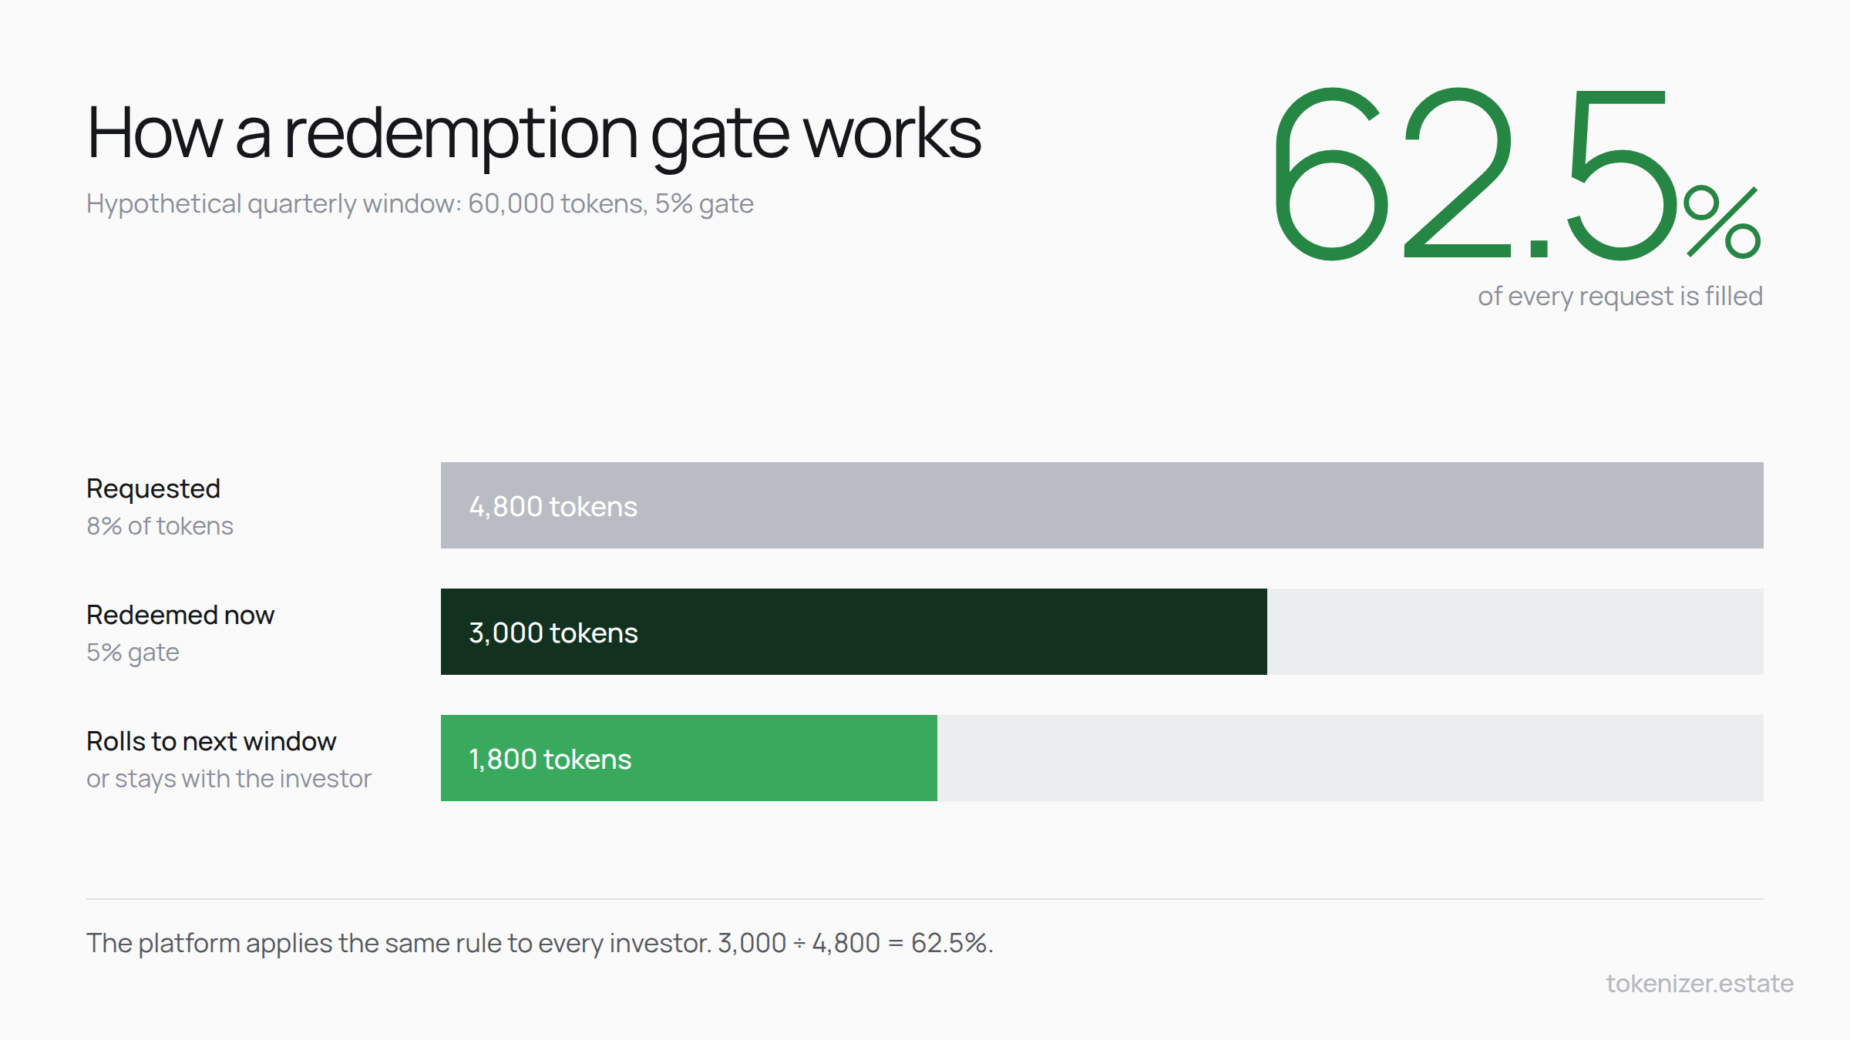Click the caption 'of every request is filled'

pyautogui.click(x=1620, y=297)
